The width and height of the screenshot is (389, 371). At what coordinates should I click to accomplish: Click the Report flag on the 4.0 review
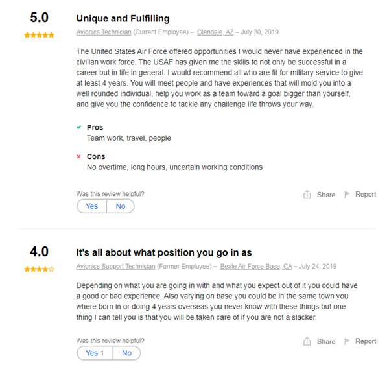(x=347, y=341)
